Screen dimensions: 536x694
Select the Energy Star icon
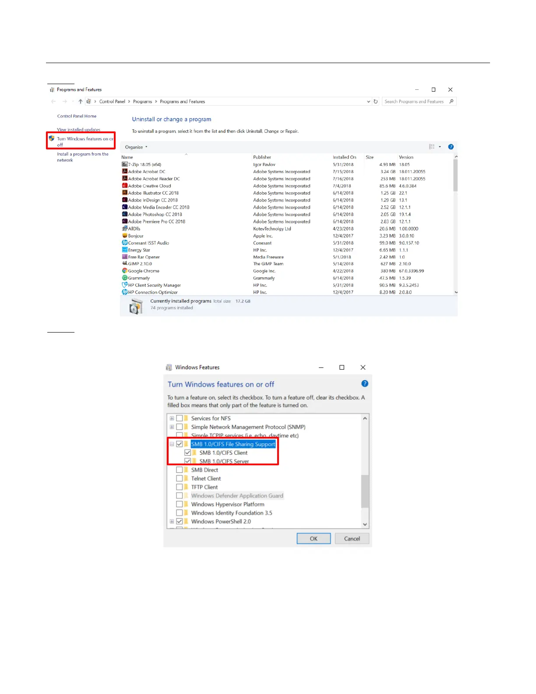point(125,250)
